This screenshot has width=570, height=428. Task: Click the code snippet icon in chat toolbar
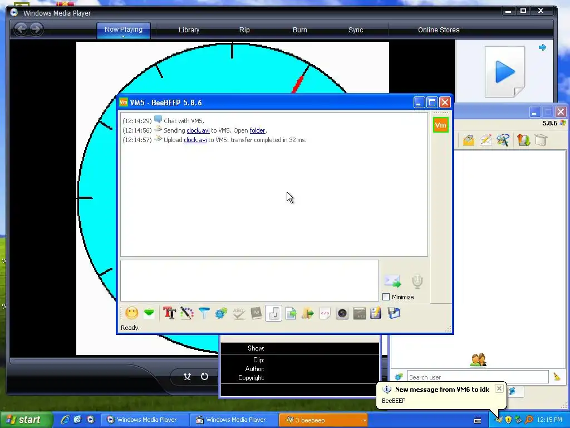click(x=325, y=313)
